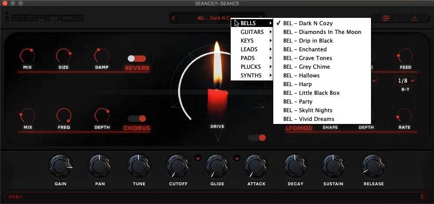Load the BEL - Harp preset
Viewport: 434px width, 204px height.
point(322,84)
